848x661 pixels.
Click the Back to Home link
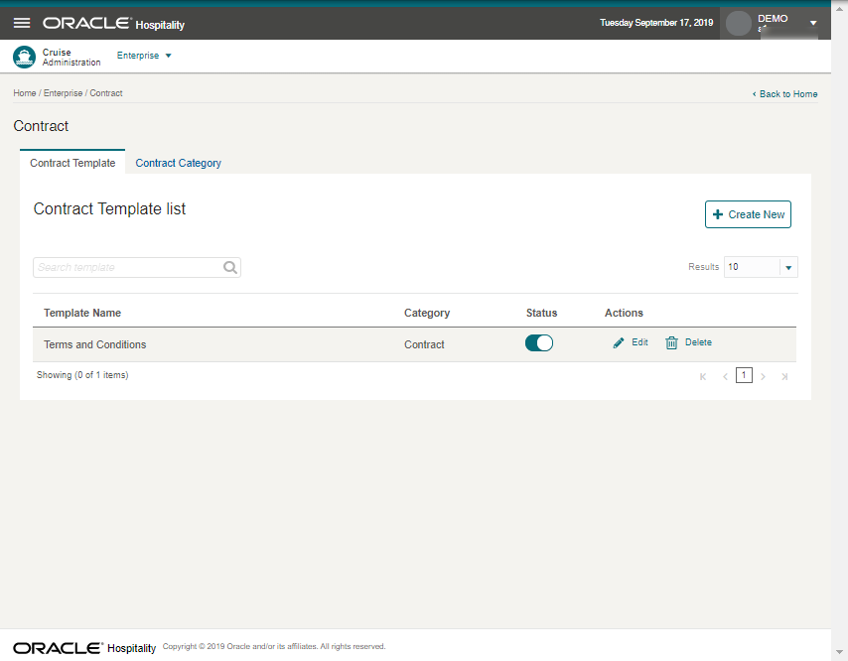click(784, 94)
